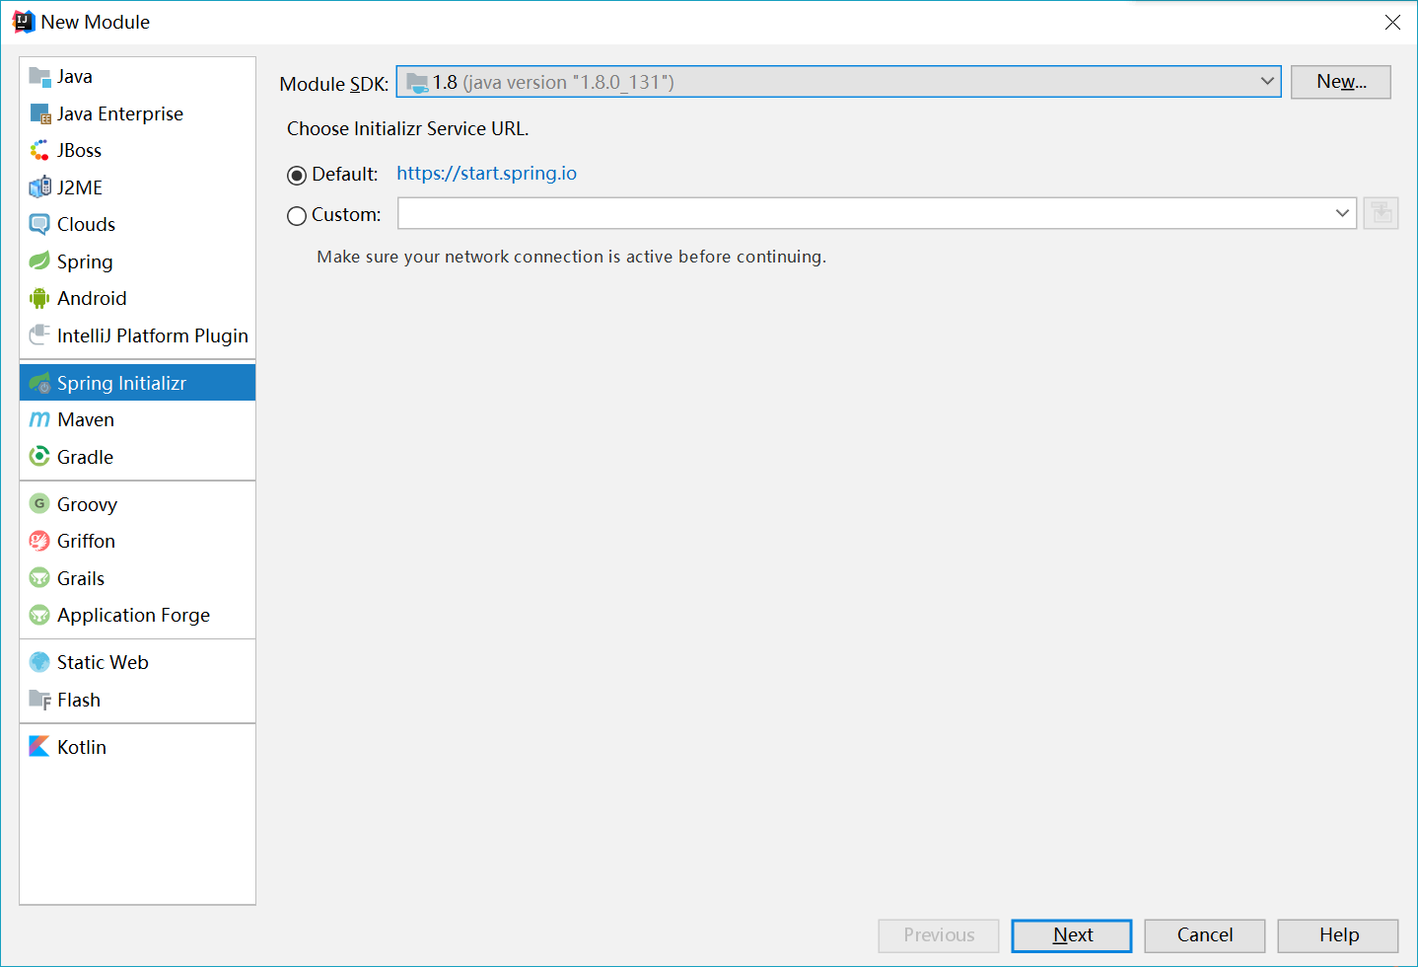Viewport: 1418px width, 967px height.
Task: Select the Flash list entry
Action: point(137,700)
